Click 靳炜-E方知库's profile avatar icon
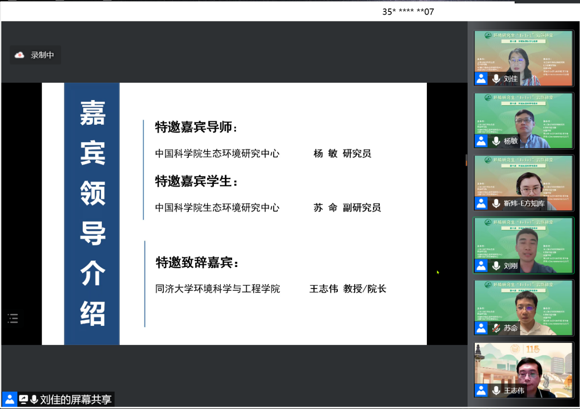 tap(481, 203)
